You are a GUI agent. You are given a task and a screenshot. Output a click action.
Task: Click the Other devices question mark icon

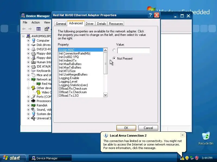(33, 88)
